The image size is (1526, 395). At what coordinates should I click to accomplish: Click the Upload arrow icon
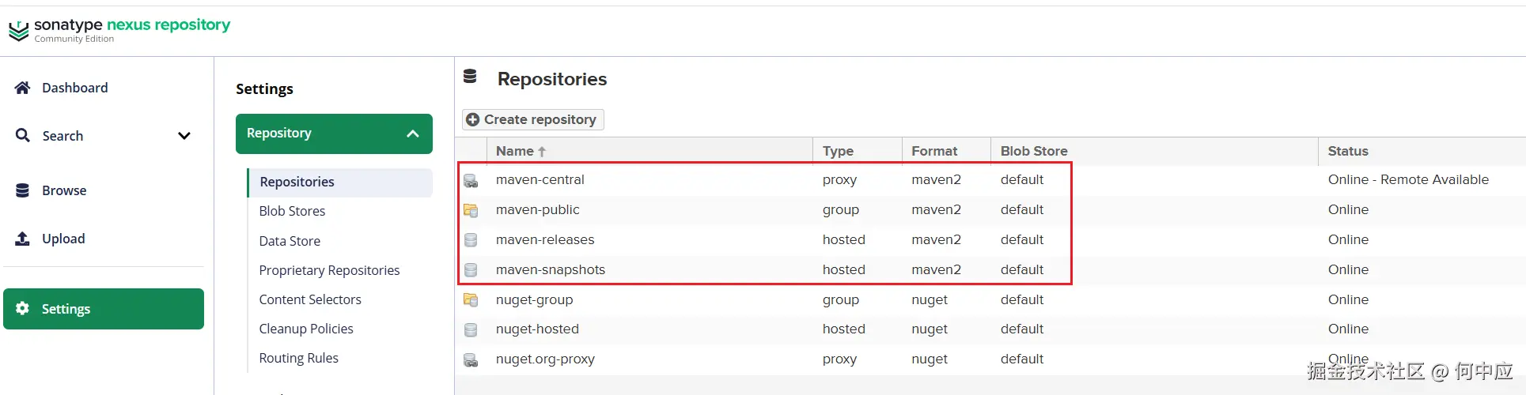(22, 239)
